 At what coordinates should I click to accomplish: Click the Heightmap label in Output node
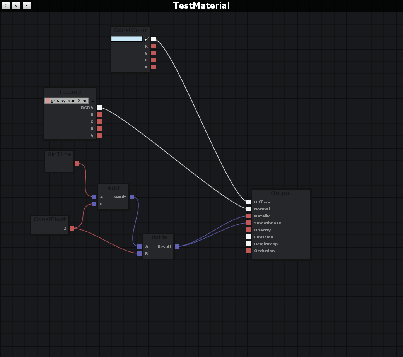[266, 244]
